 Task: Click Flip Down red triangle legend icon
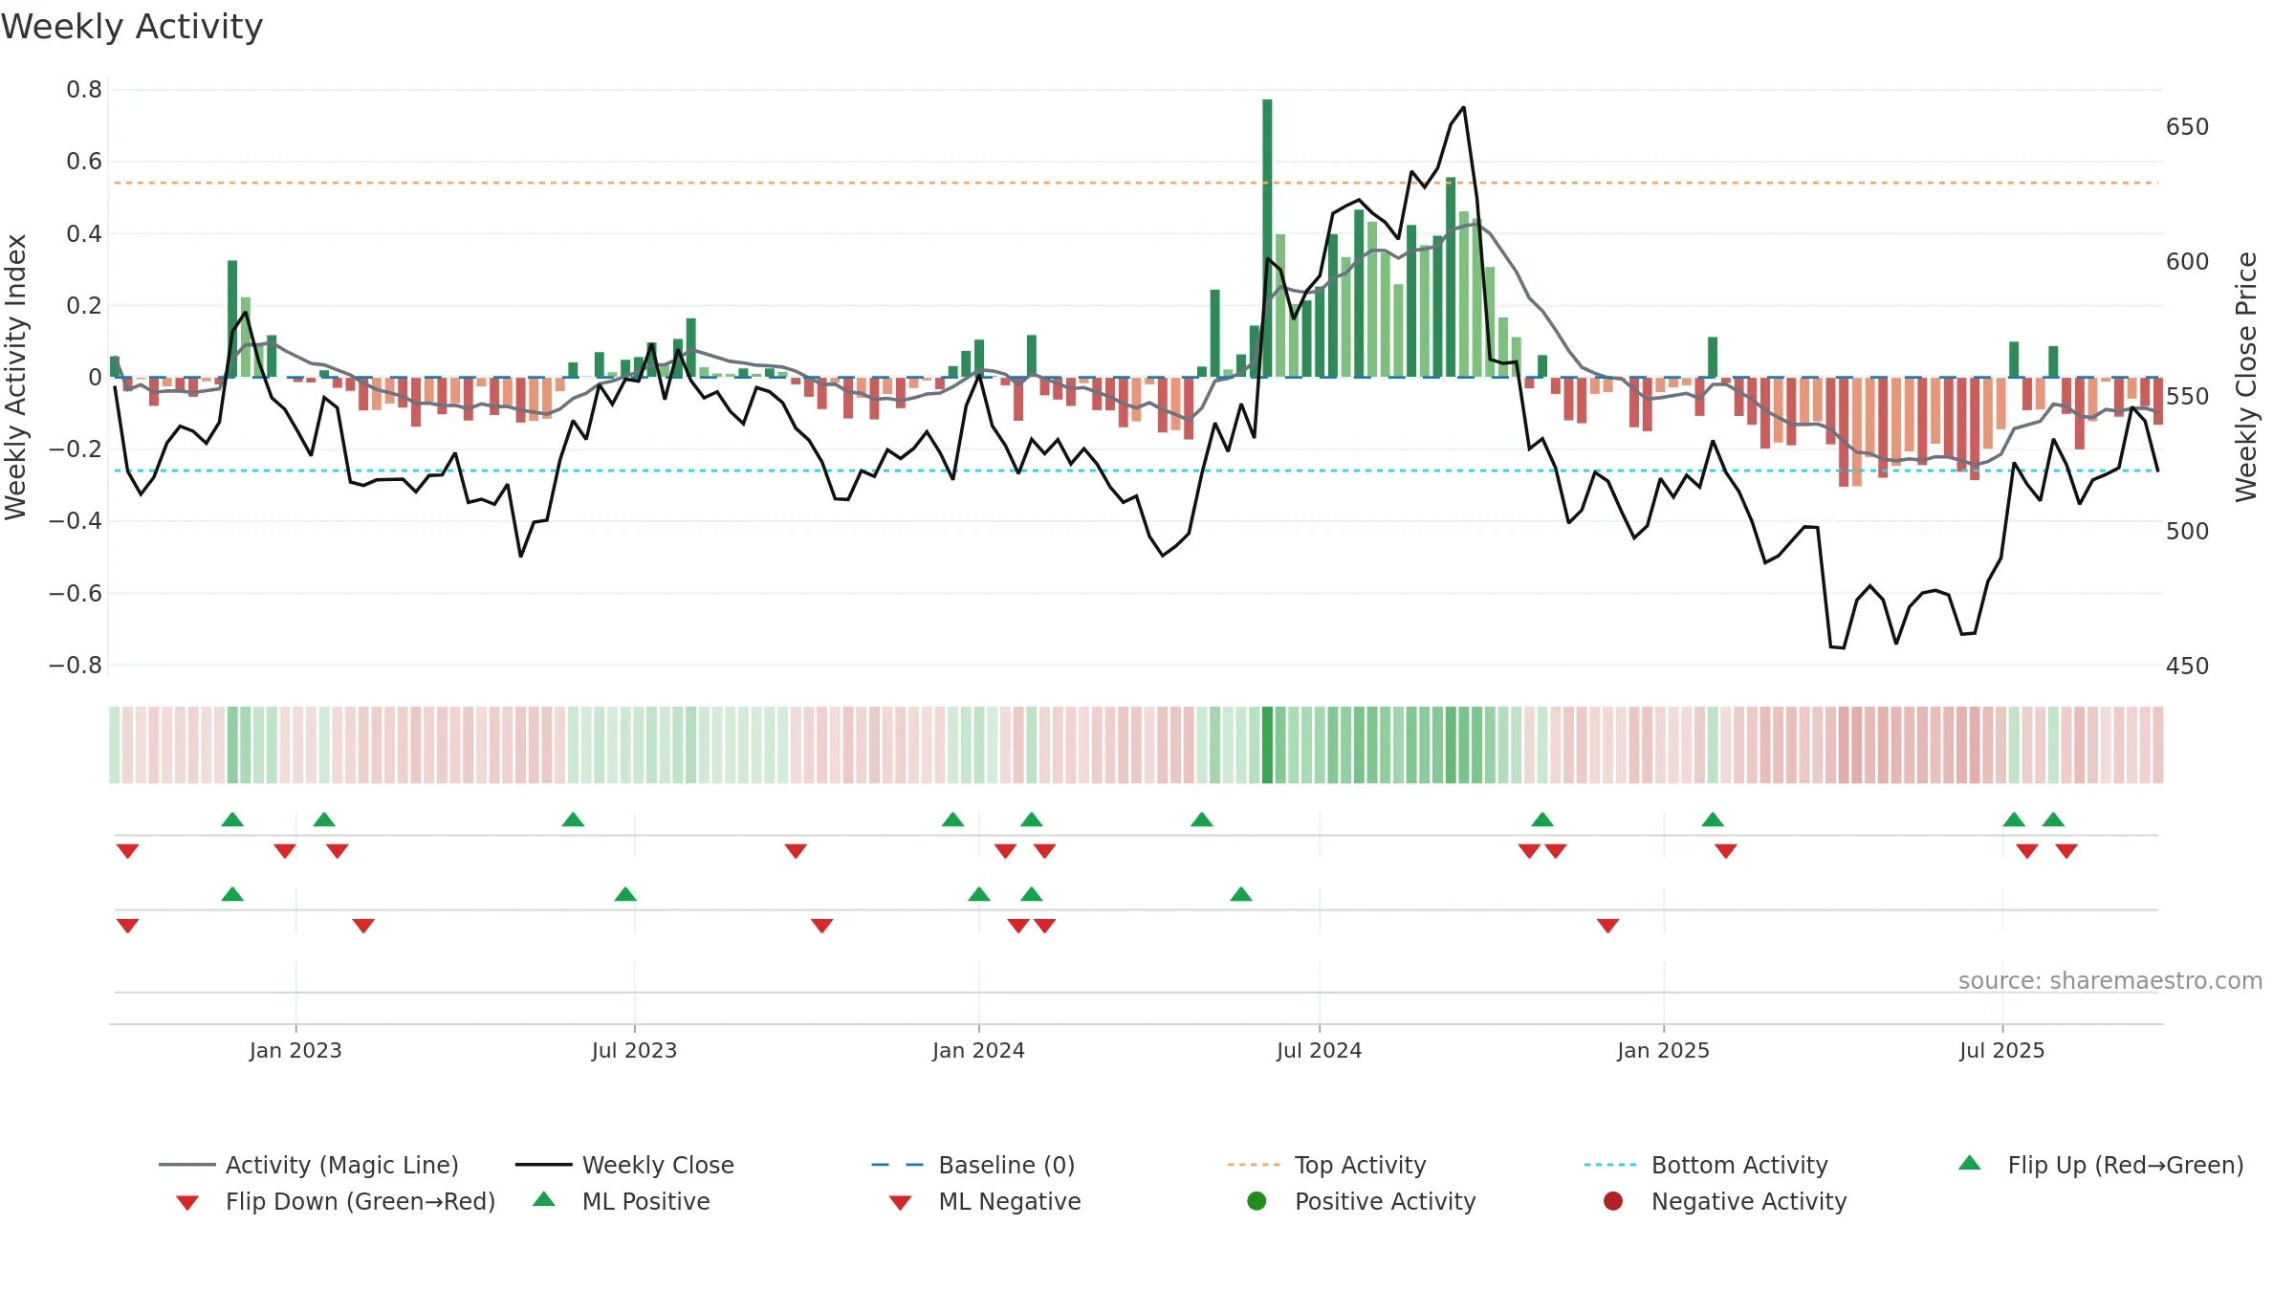(x=187, y=1203)
